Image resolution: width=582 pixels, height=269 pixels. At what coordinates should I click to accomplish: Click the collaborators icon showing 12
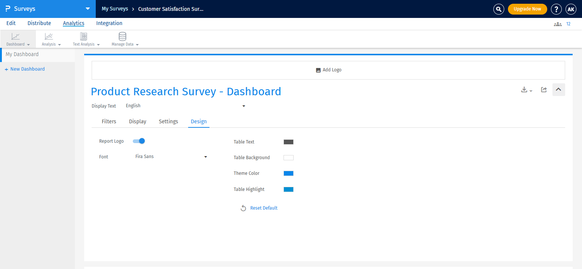(558, 24)
